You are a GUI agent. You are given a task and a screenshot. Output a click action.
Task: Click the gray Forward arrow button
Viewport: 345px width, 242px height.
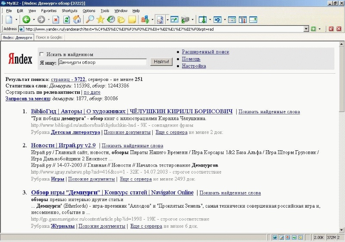(x=41, y=20)
